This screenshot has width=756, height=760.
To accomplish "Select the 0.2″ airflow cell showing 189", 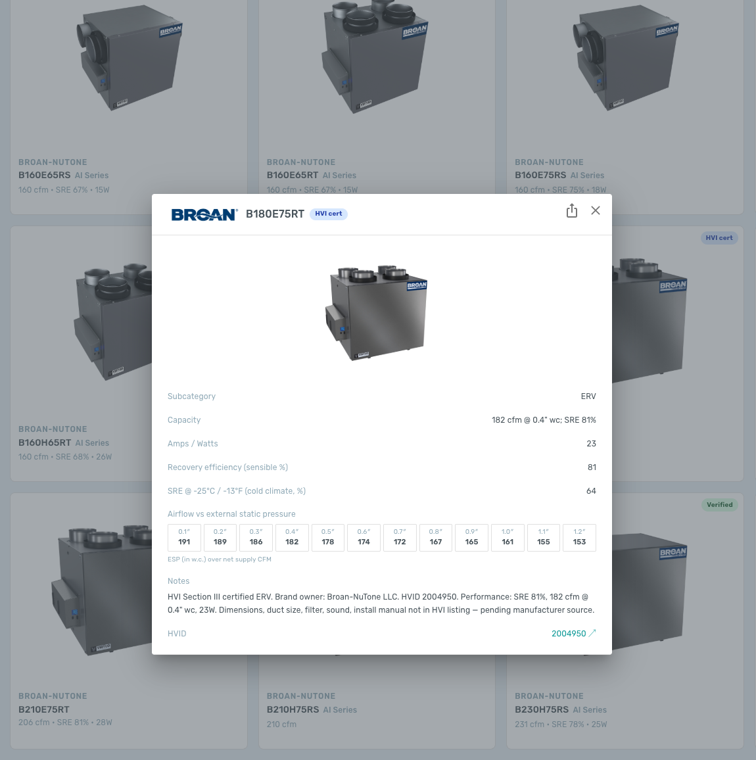I will [220, 538].
